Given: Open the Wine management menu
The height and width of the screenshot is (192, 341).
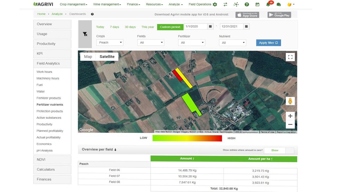Looking at the screenshot, I should pos(107,4).
